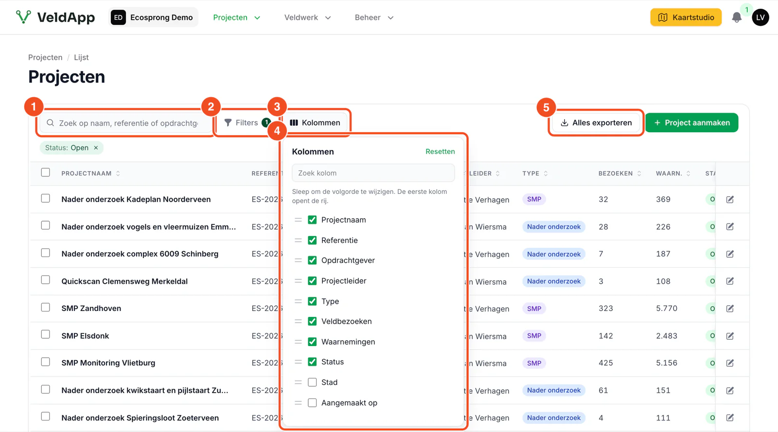This screenshot has width=778, height=432.
Task: Focus the Zoek kolom input
Action: click(x=373, y=173)
